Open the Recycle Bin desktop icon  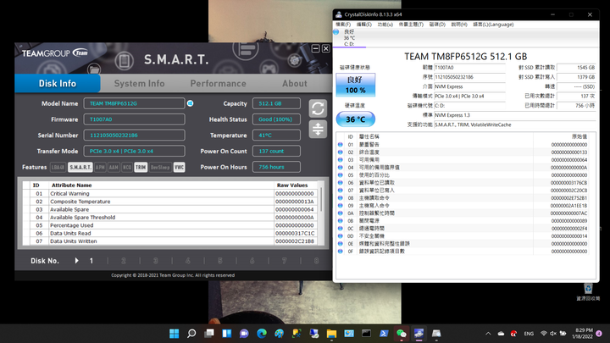coord(588,292)
